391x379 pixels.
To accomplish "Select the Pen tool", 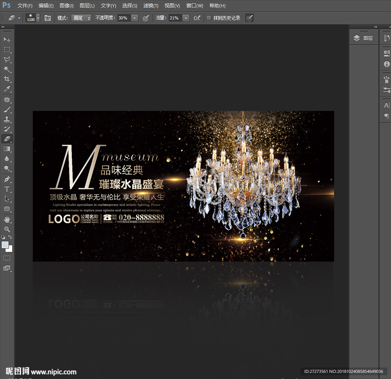I will [x=7, y=179].
